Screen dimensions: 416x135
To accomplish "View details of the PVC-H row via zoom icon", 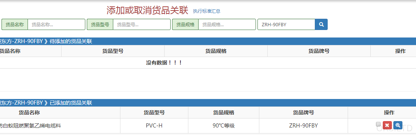I will click(x=398, y=125).
